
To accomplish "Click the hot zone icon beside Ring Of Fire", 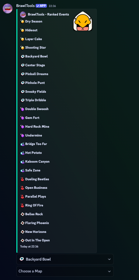I will click(x=22, y=206).
